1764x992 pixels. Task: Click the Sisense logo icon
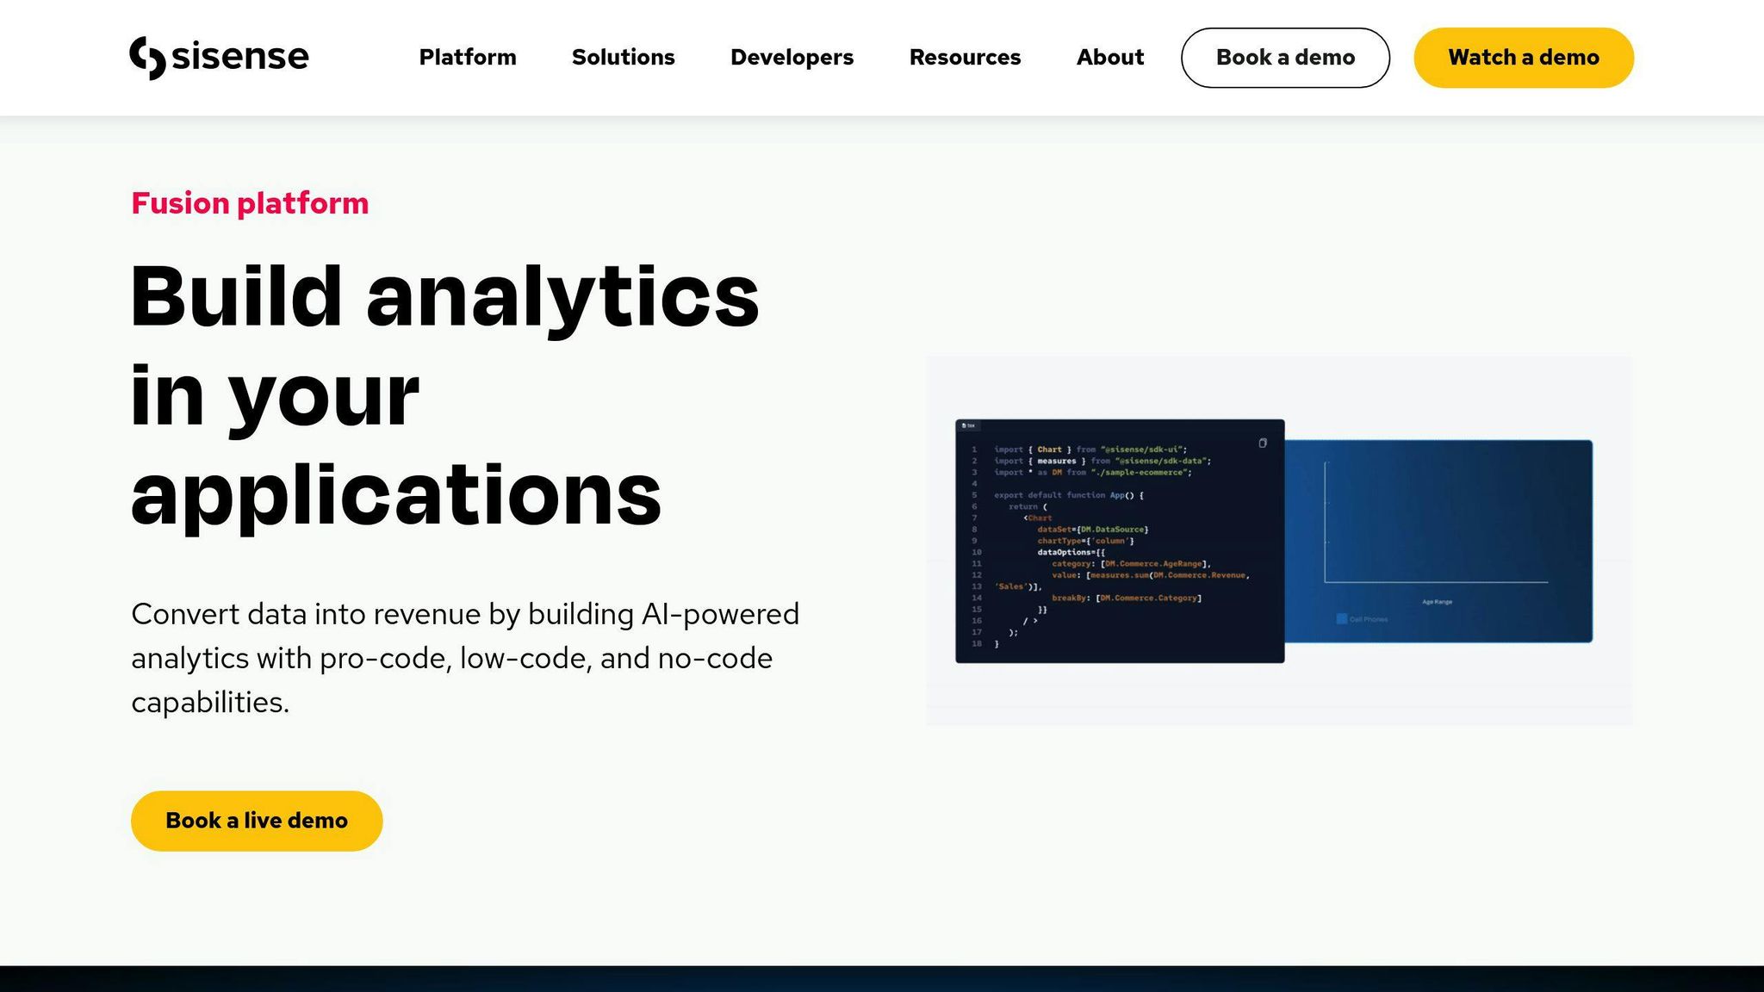pos(147,58)
